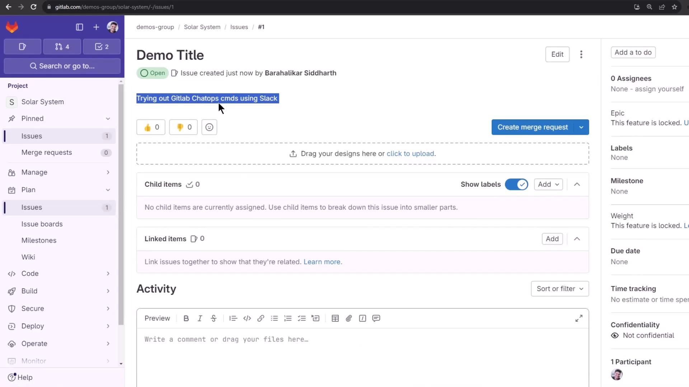Open Issue boards in sidebar
Viewport: 689px width, 387px height.
[x=42, y=224]
